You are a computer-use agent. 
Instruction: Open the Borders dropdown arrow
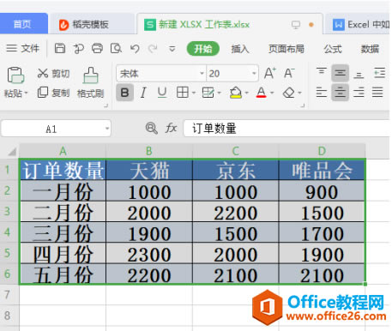click(x=194, y=93)
